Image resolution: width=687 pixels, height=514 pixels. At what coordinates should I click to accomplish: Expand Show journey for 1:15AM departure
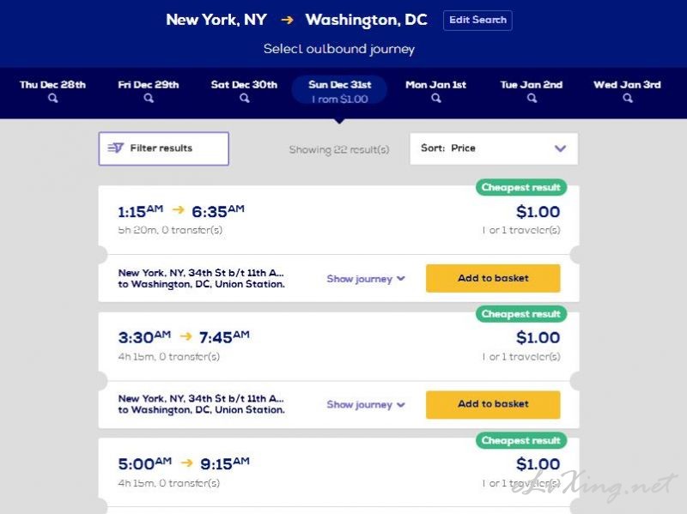pyautogui.click(x=366, y=279)
